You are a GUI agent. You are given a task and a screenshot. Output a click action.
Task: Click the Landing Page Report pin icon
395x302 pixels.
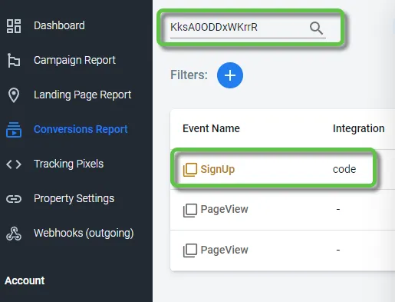click(14, 95)
